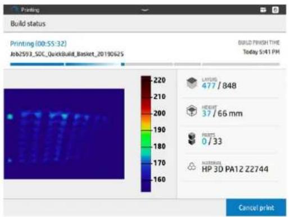
Task: Select the Parts cubes icon
Action: pos(192,138)
